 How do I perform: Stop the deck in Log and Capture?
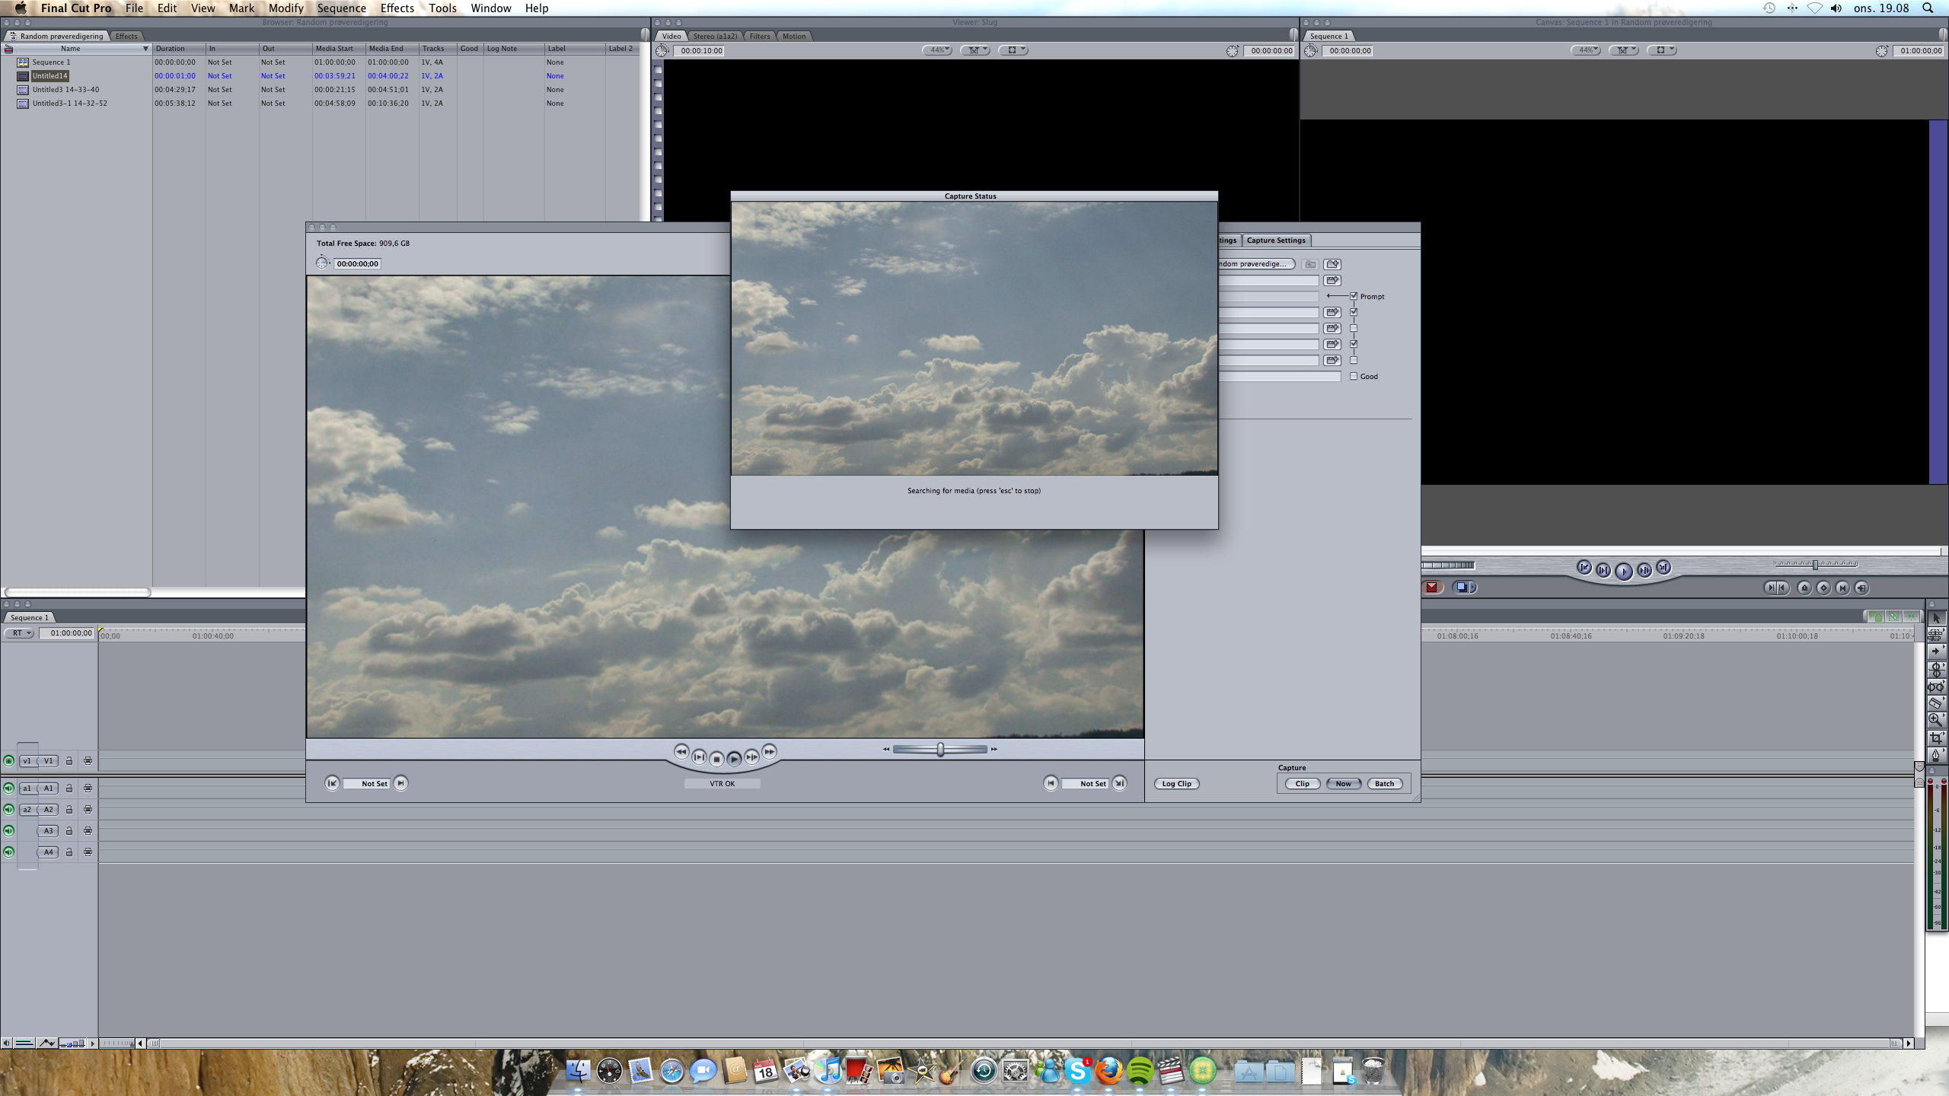(x=716, y=759)
